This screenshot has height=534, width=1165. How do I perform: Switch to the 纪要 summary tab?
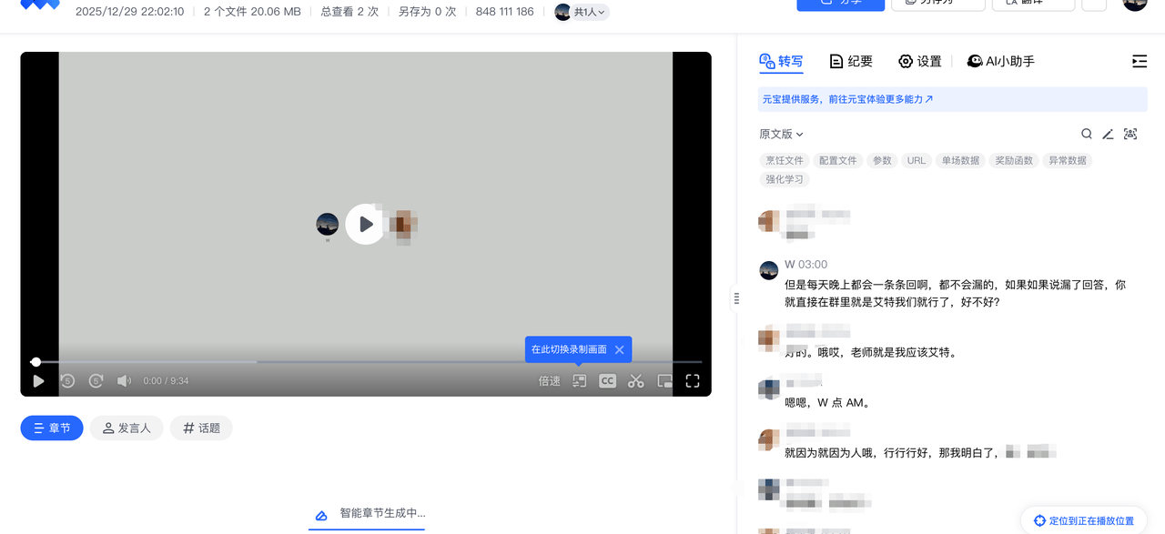850,61
